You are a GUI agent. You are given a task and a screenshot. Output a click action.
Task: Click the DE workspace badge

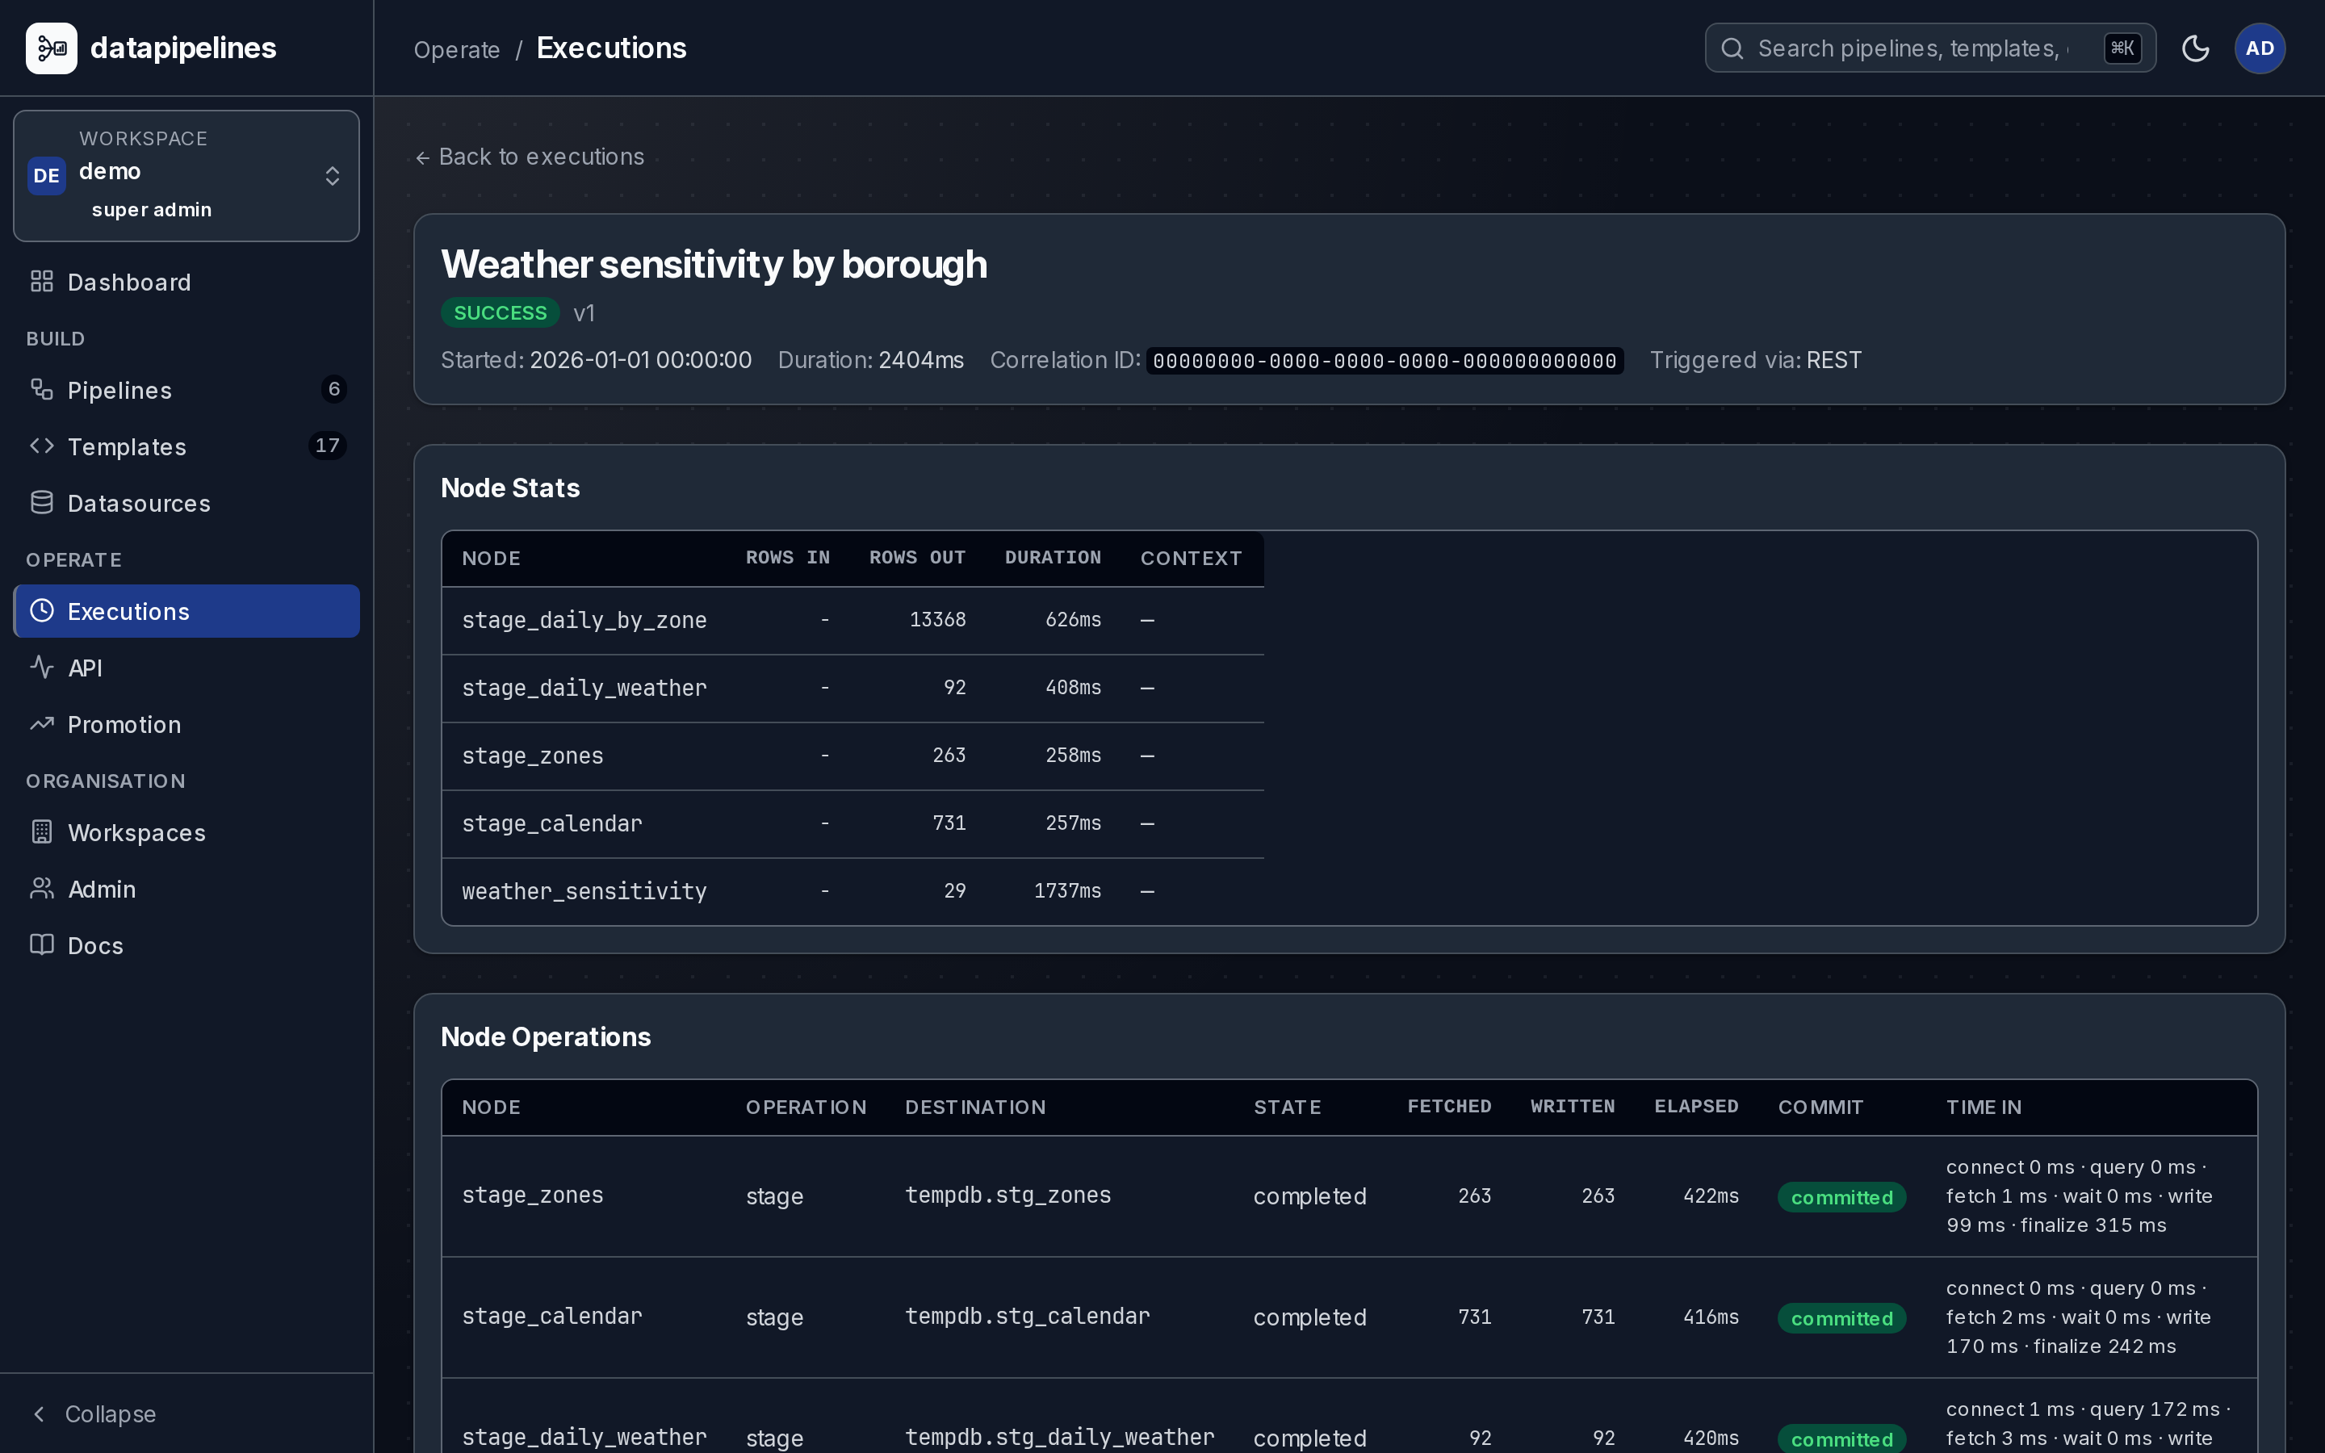click(x=46, y=176)
